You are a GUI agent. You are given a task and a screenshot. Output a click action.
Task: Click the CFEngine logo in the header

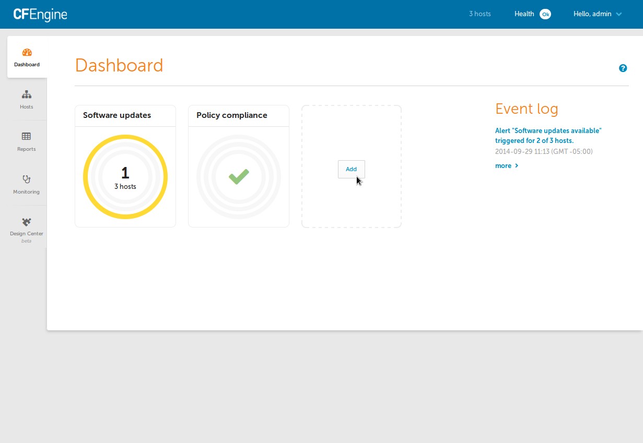coord(40,14)
